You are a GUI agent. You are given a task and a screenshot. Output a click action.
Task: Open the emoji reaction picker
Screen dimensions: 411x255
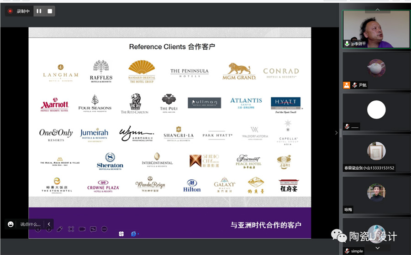click(x=11, y=224)
